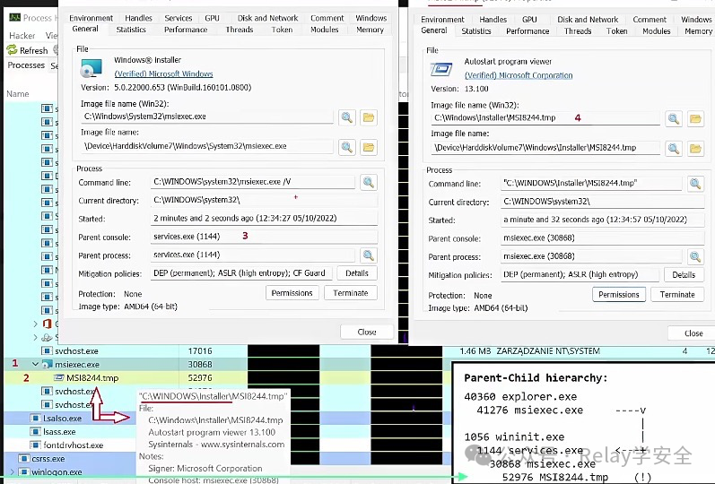The image size is (715, 484).
Task: Click Details button in msiexec mitigation policies
Action: (356, 273)
